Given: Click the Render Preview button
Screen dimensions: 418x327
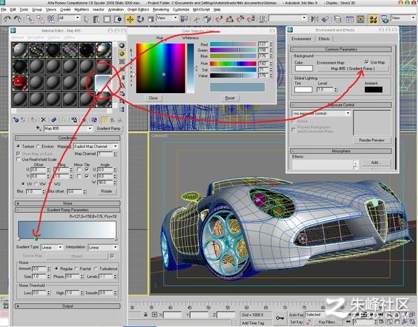Looking at the screenshot, I should 371,140.
